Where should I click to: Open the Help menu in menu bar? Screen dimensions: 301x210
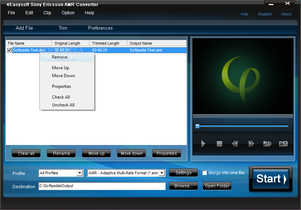[x=90, y=13]
